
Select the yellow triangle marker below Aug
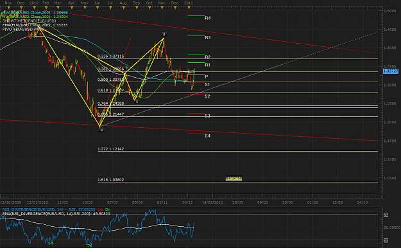click(x=124, y=8)
